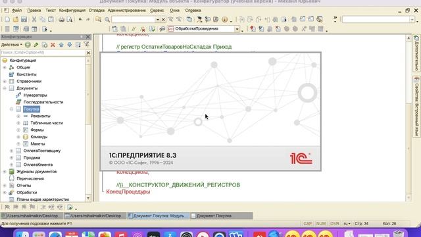Click the КонецПроцедуры line in the code

tap(128, 192)
